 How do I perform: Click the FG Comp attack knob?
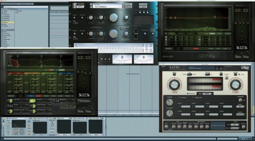(91, 18)
